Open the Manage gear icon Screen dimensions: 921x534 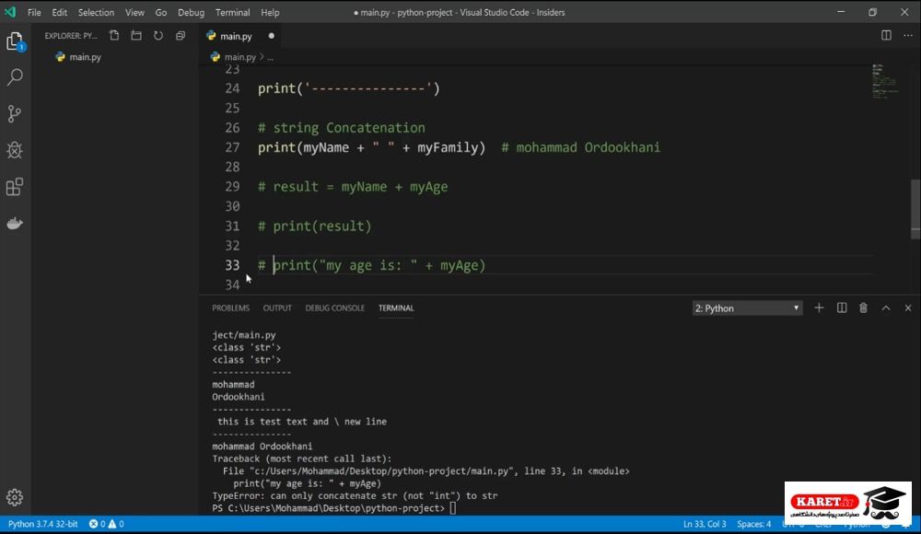[15, 497]
